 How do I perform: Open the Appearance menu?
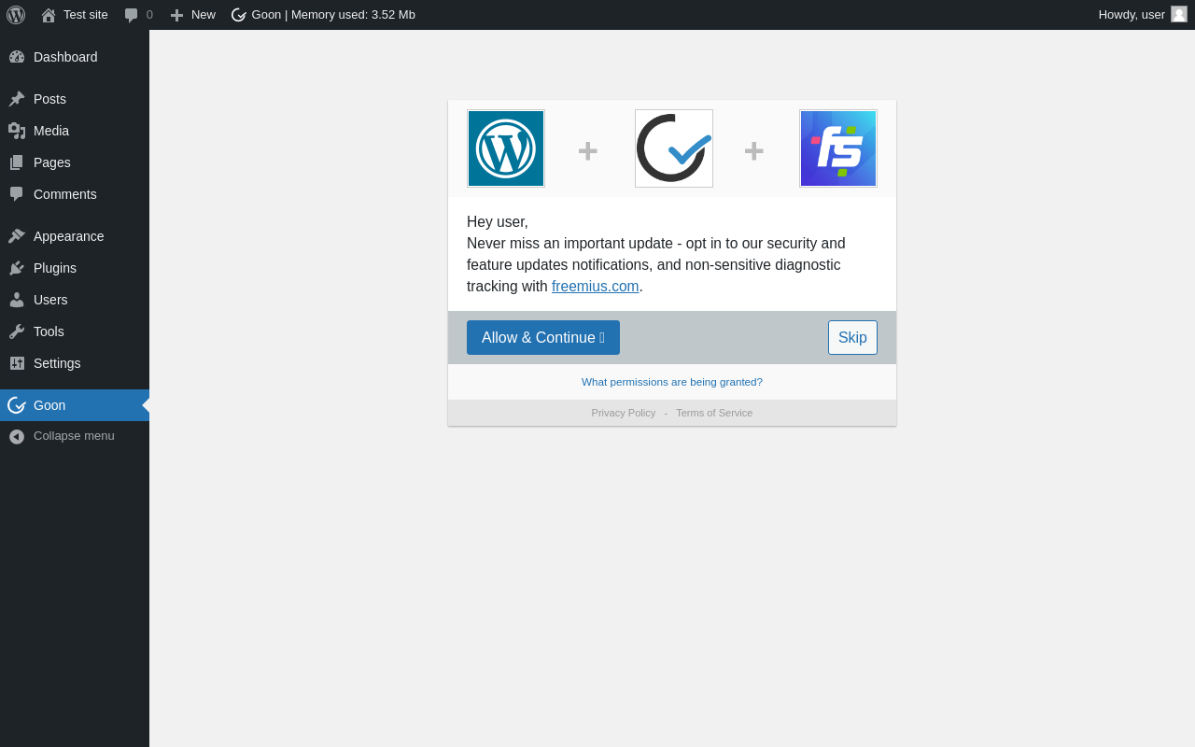(x=75, y=236)
